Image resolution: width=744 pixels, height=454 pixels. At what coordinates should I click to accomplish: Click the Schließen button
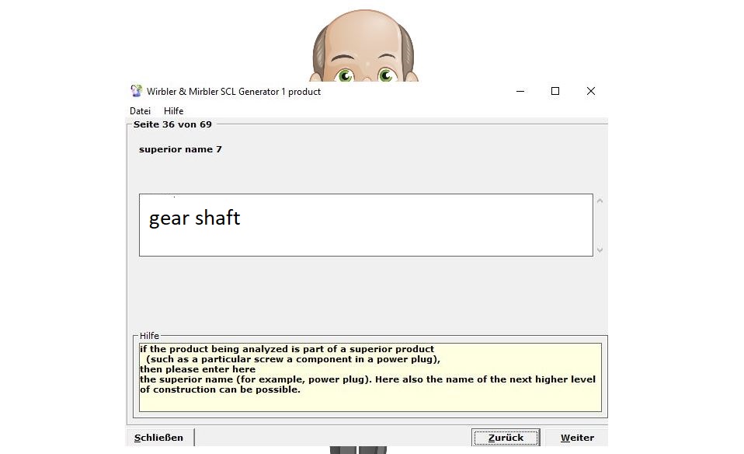[159, 438]
